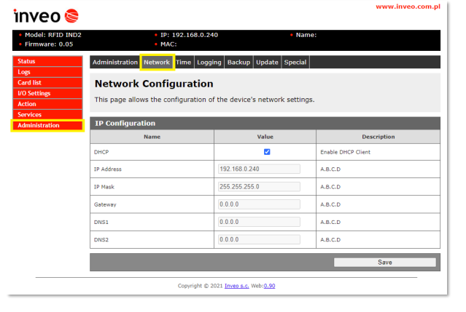Select the Backup tab

(238, 63)
